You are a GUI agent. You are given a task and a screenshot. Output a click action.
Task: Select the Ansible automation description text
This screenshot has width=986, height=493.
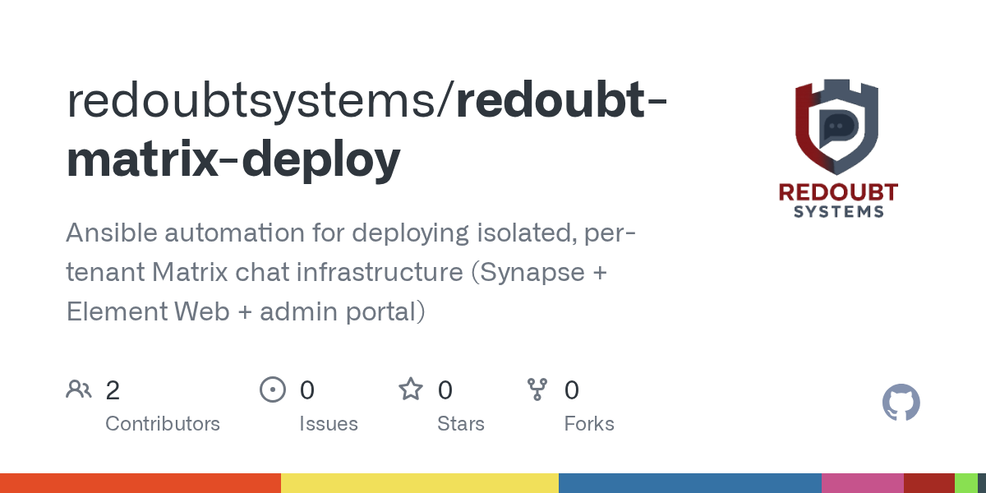(350, 272)
